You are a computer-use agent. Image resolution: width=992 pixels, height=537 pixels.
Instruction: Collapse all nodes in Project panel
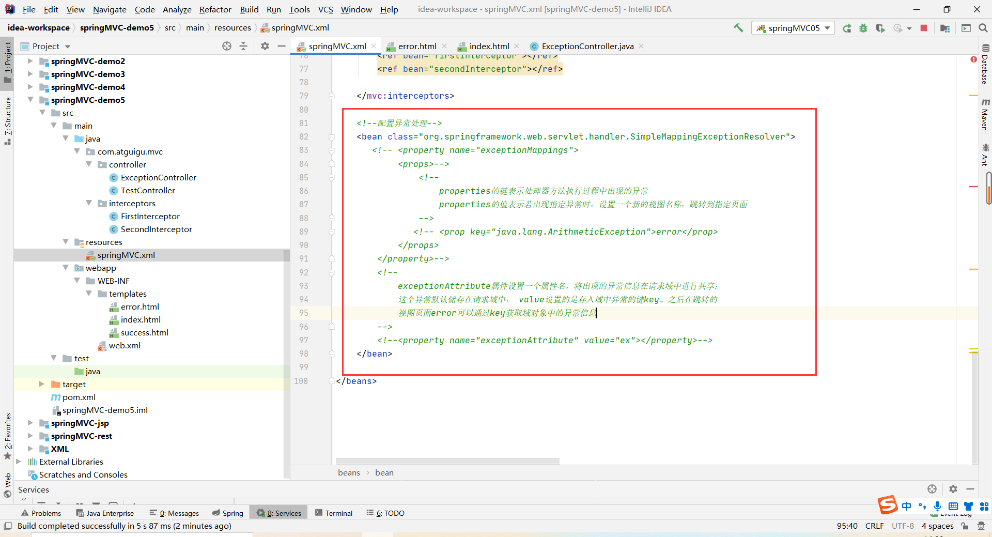click(x=243, y=46)
